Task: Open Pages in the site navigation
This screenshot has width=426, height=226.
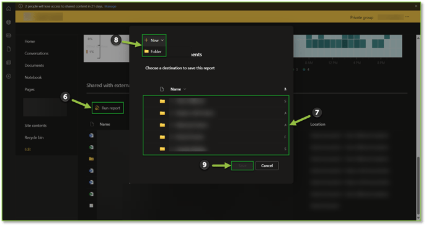Action: coord(29,89)
